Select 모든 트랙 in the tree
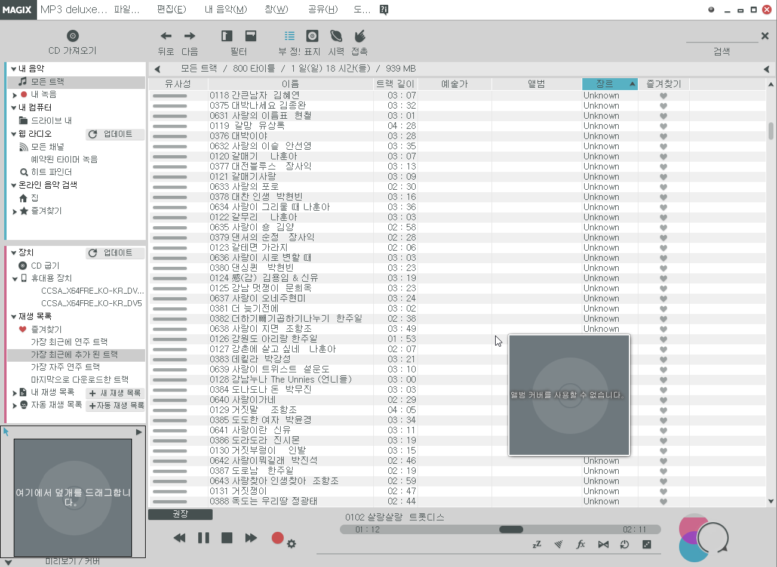 tap(48, 82)
